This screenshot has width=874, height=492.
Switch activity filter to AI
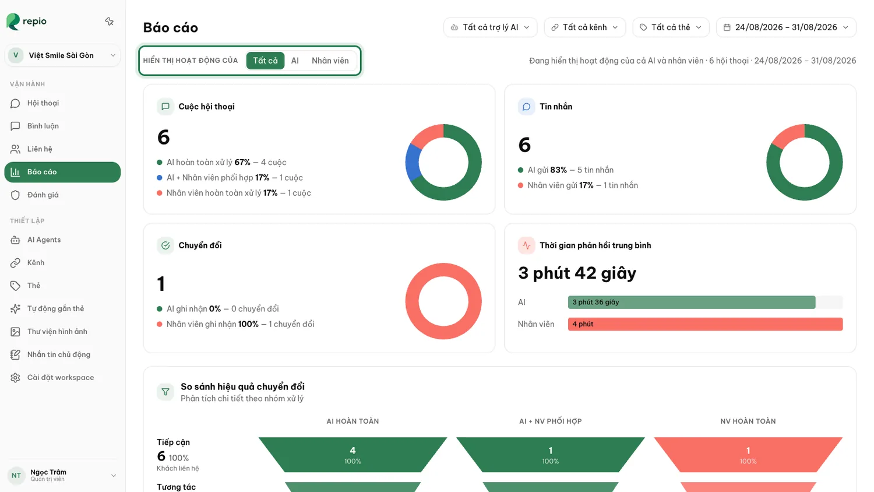(295, 61)
